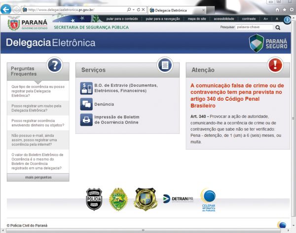
Task: Open the browser home icon
Action: [x=277, y=9]
